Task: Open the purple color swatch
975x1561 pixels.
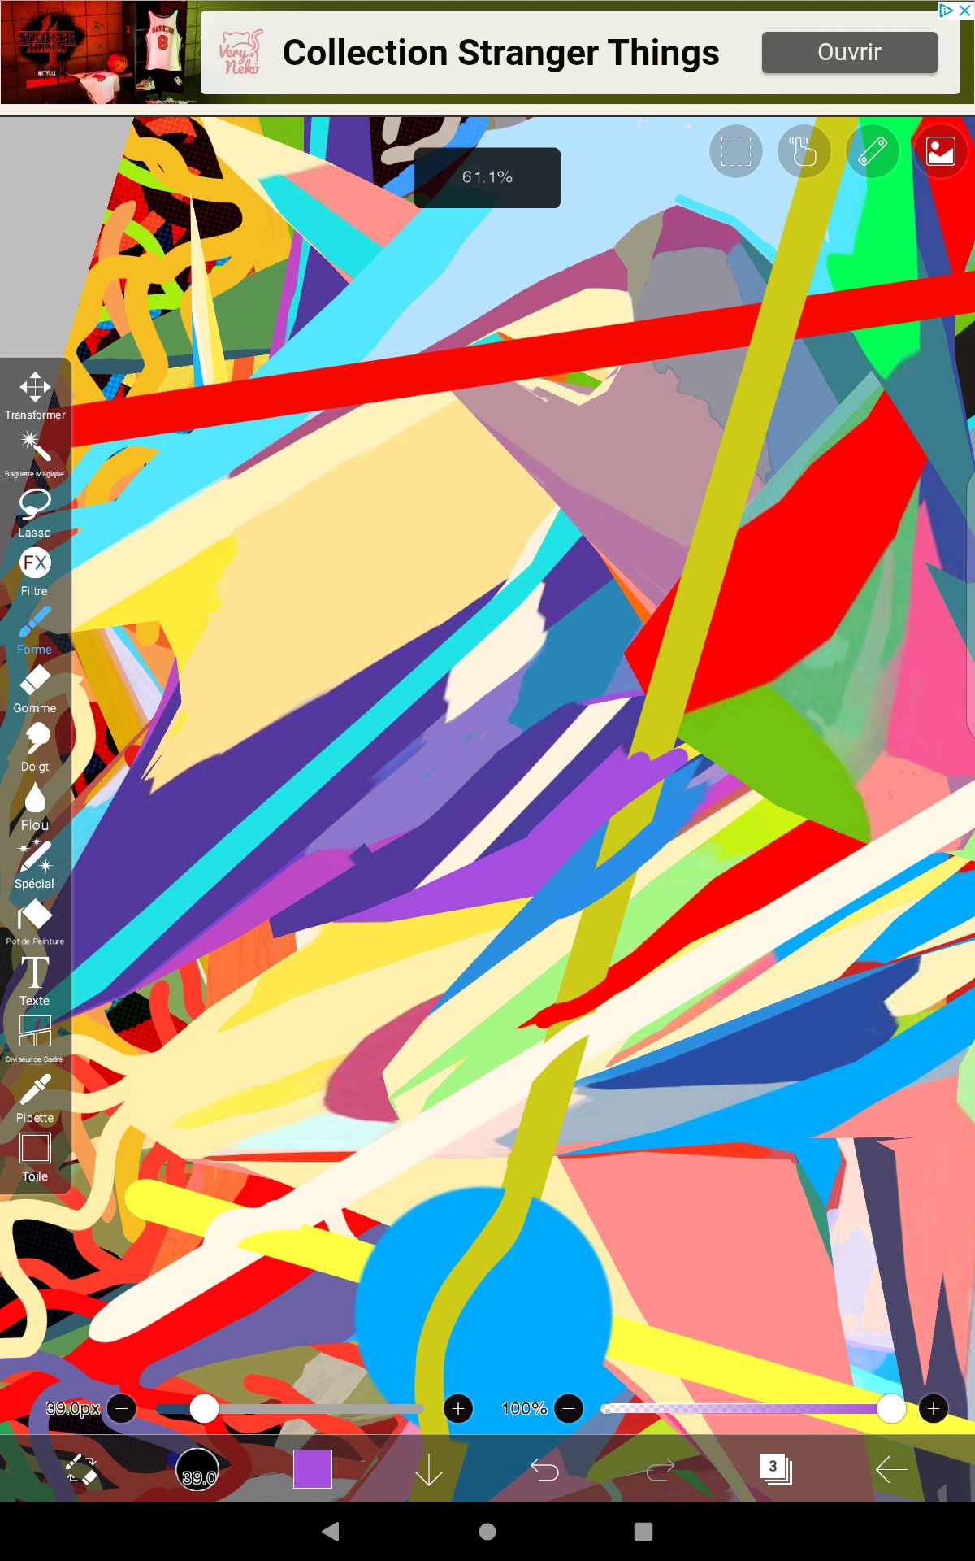Action: pos(313,1469)
